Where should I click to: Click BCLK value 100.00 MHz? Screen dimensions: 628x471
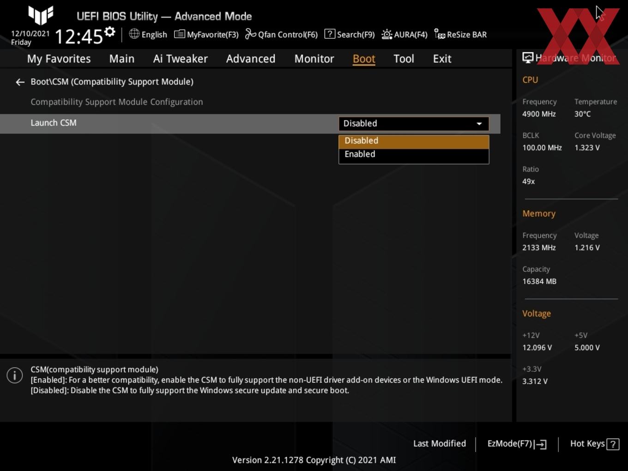tap(542, 148)
